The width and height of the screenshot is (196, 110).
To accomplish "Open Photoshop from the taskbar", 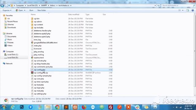I will 22,107.
